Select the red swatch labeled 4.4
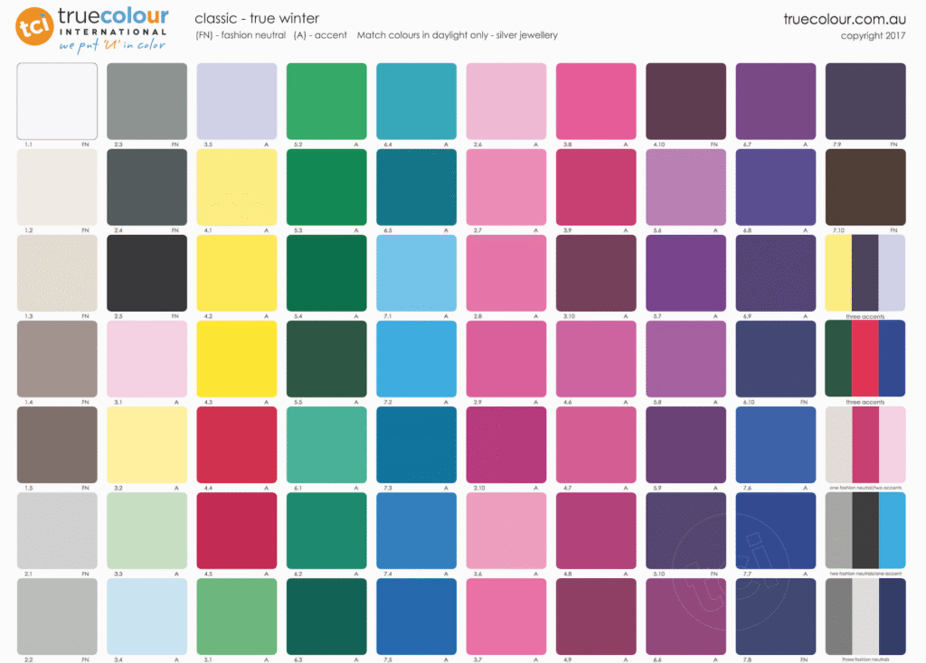 237,444
